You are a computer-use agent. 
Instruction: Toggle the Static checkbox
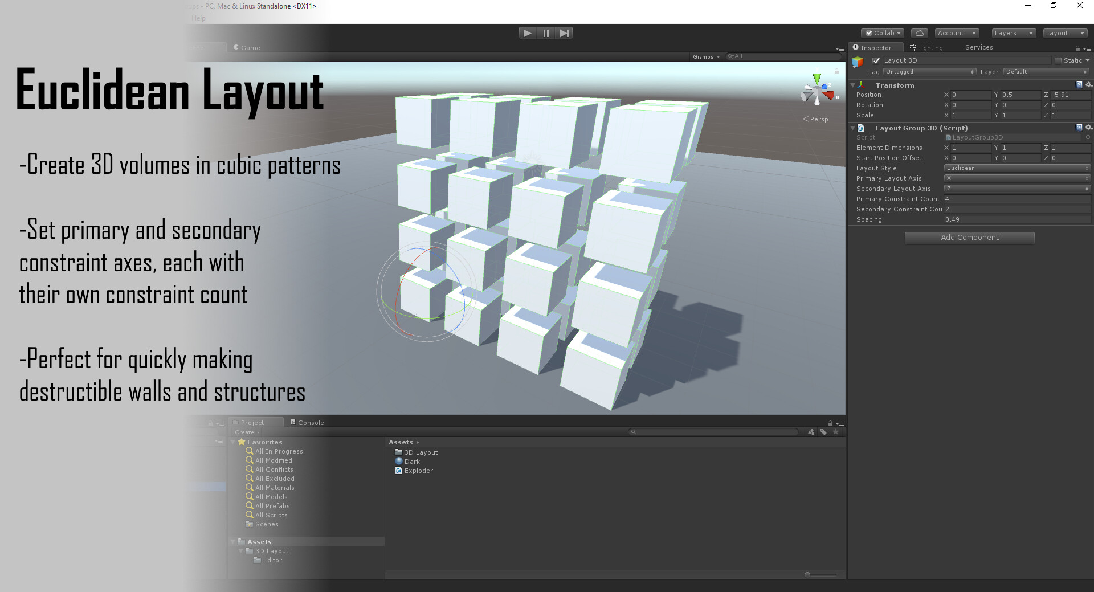(1058, 60)
